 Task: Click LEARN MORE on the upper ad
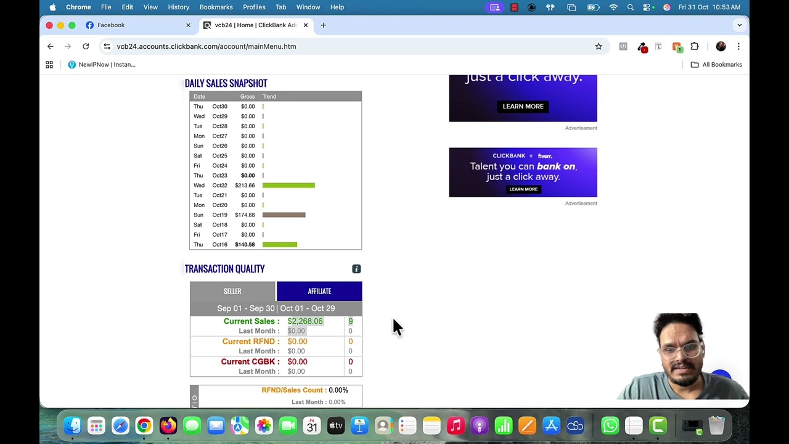pyautogui.click(x=523, y=106)
